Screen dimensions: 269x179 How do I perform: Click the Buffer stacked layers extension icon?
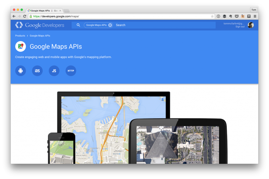coord(224,16)
